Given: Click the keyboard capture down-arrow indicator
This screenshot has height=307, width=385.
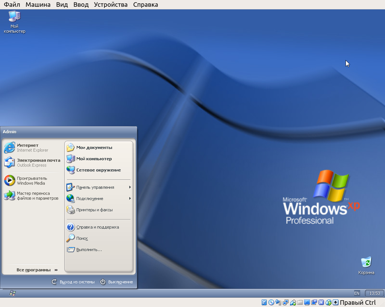Looking at the screenshot, I should coord(335,302).
